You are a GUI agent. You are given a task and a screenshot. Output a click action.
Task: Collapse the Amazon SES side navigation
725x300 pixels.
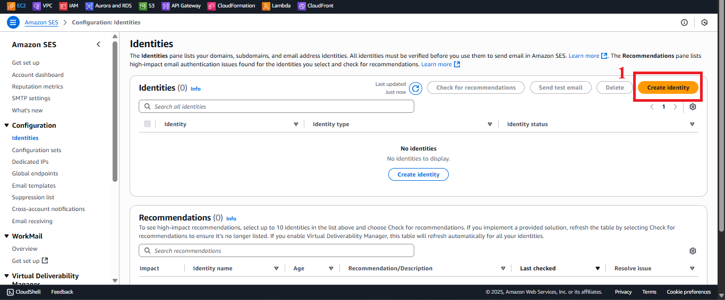98,45
